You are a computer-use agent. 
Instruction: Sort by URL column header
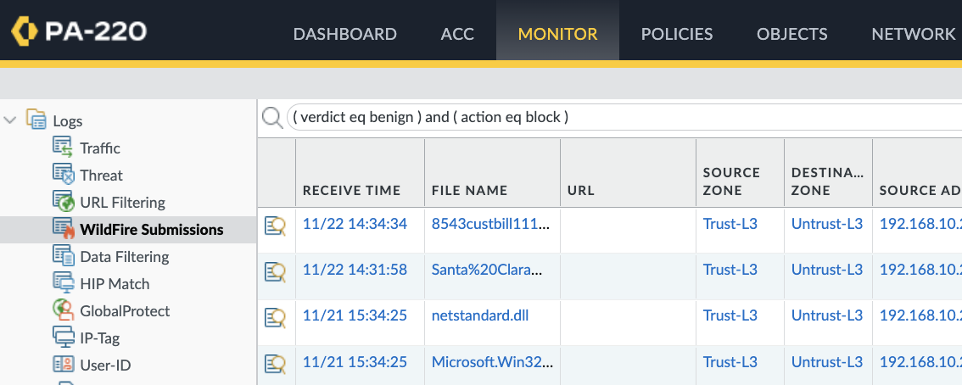click(x=581, y=191)
